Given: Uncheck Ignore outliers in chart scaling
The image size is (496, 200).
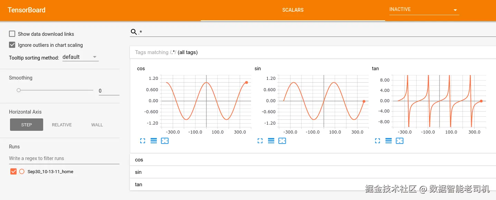Looking at the screenshot, I should pyautogui.click(x=12, y=45).
